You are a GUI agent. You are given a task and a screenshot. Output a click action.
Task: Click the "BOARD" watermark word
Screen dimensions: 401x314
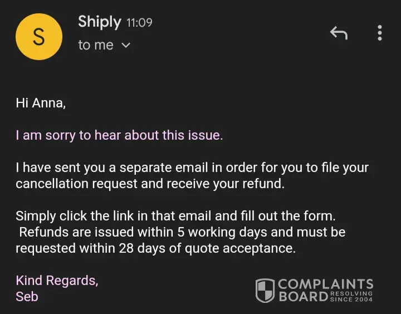302,297
